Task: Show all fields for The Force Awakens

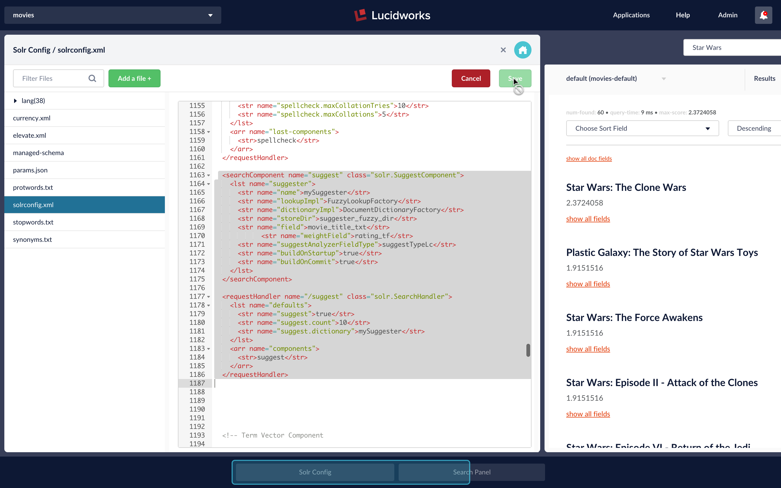Action: pos(588,349)
